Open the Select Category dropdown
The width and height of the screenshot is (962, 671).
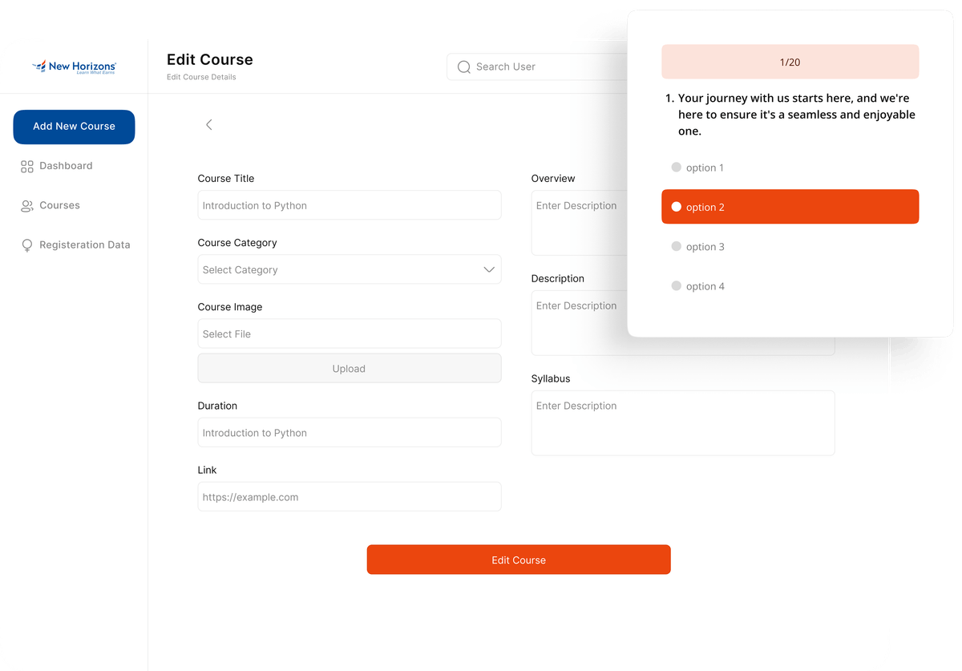[x=350, y=269]
